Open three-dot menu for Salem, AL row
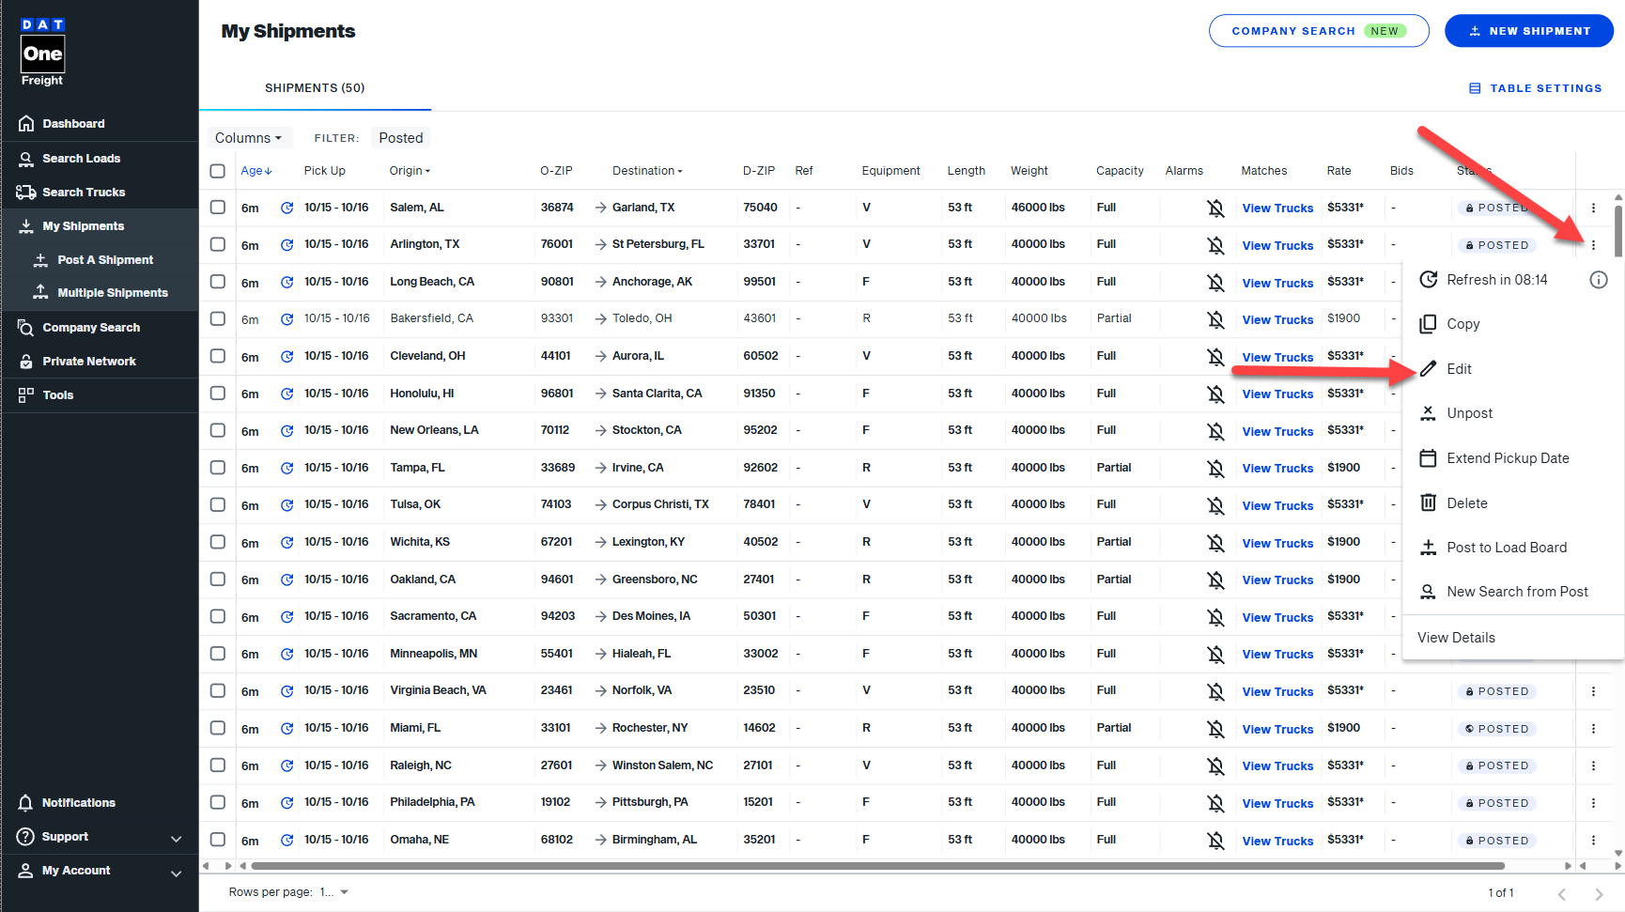The width and height of the screenshot is (1625, 912). point(1593,208)
